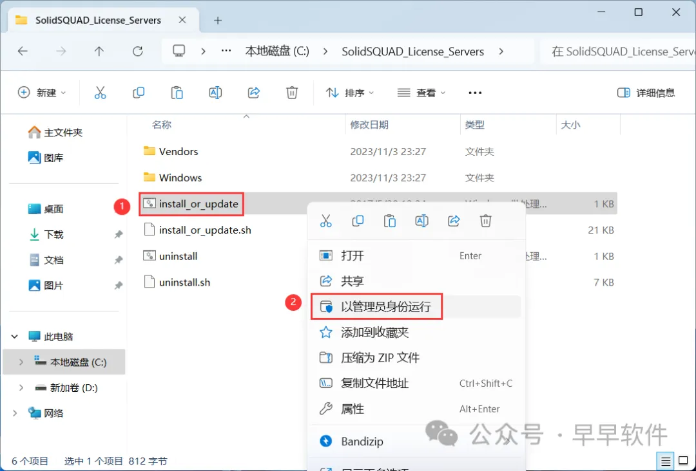Open Bandizip entry in context menu
The height and width of the screenshot is (471, 696).
coord(416,441)
